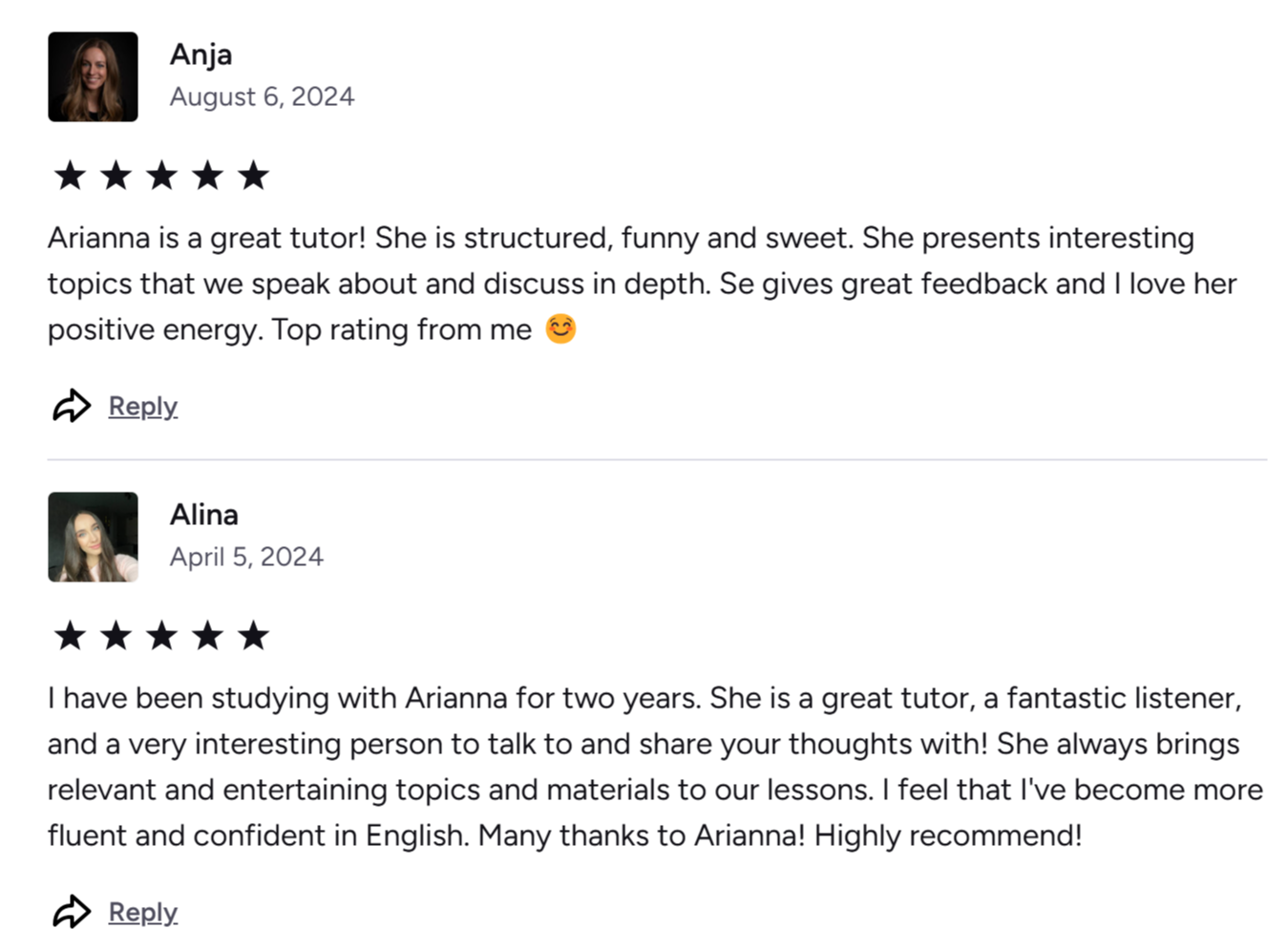The image size is (1288, 950).
Task: Open the Reply link below Alina's review
Action: pyautogui.click(x=143, y=912)
